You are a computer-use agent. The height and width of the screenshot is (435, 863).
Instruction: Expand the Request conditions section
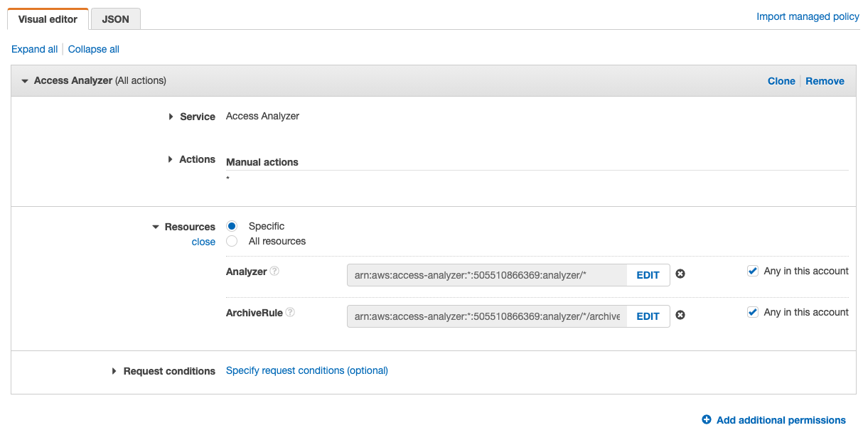click(114, 371)
